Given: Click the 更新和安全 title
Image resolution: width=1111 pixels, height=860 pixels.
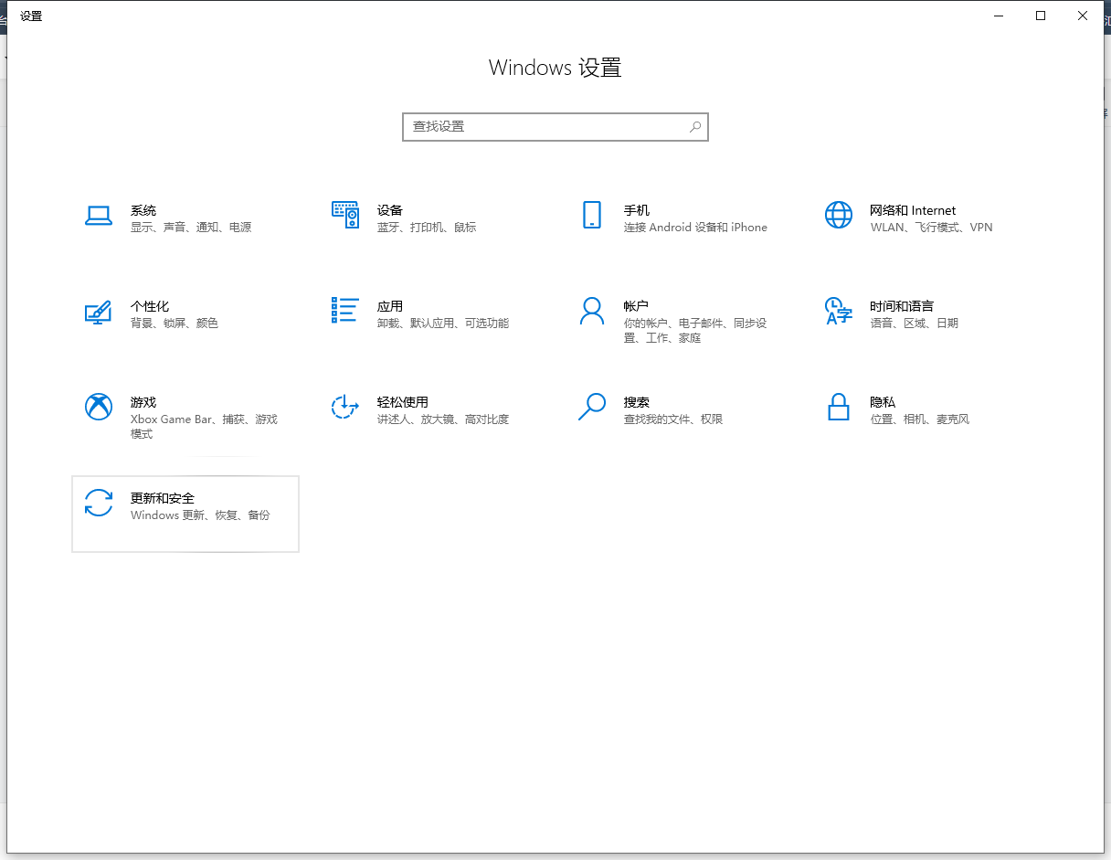Looking at the screenshot, I should click(x=163, y=498).
